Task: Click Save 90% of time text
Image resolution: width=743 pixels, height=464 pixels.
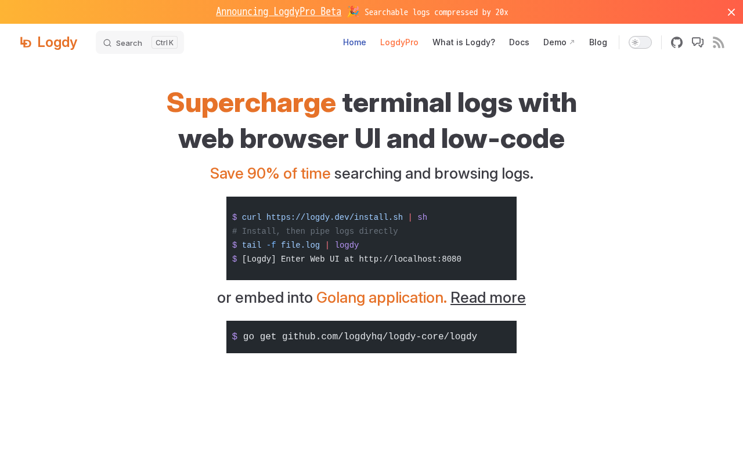Action: (270, 173)
